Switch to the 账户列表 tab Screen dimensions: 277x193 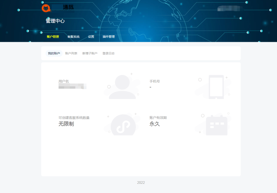[71, 53]
